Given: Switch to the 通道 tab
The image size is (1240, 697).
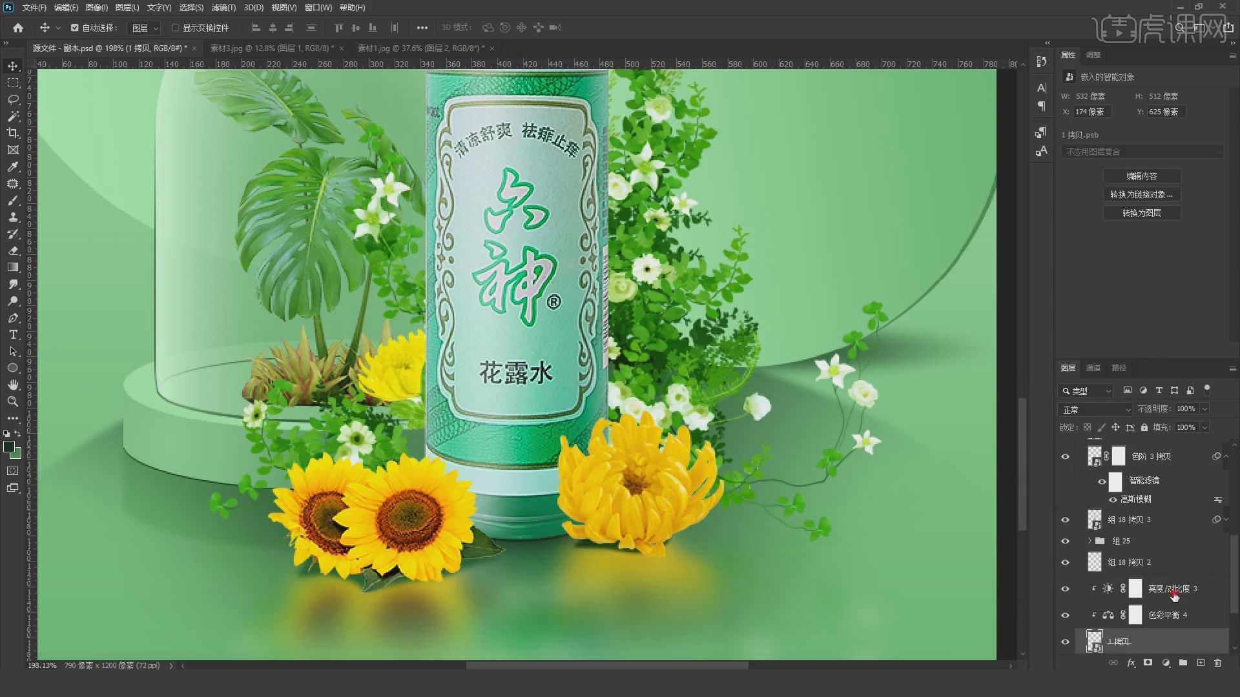Looking at the screenshot, I should (x=1094, y=368).
